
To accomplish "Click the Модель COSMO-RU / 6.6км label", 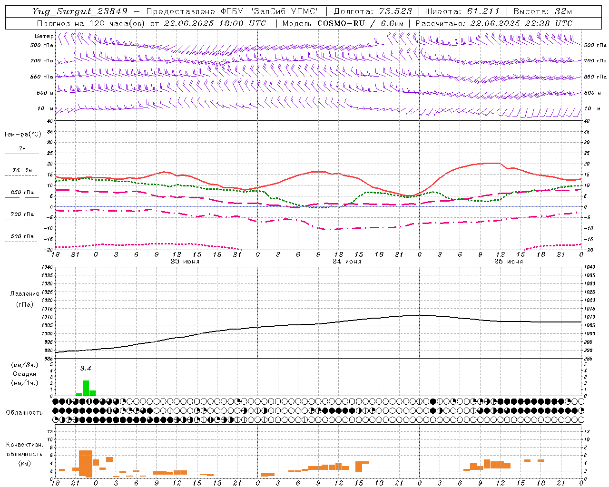I will click(x=343, y=23).
